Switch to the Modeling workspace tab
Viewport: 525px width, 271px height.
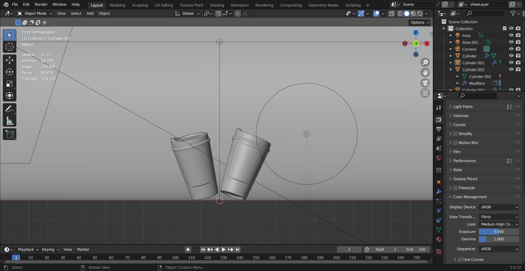point(117,5)
